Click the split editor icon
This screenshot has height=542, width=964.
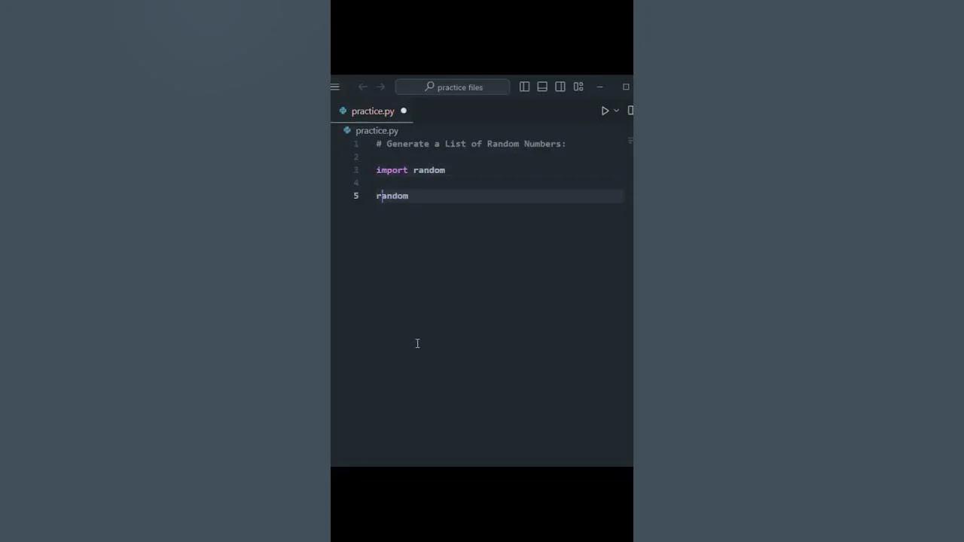(x=630, y=111)
